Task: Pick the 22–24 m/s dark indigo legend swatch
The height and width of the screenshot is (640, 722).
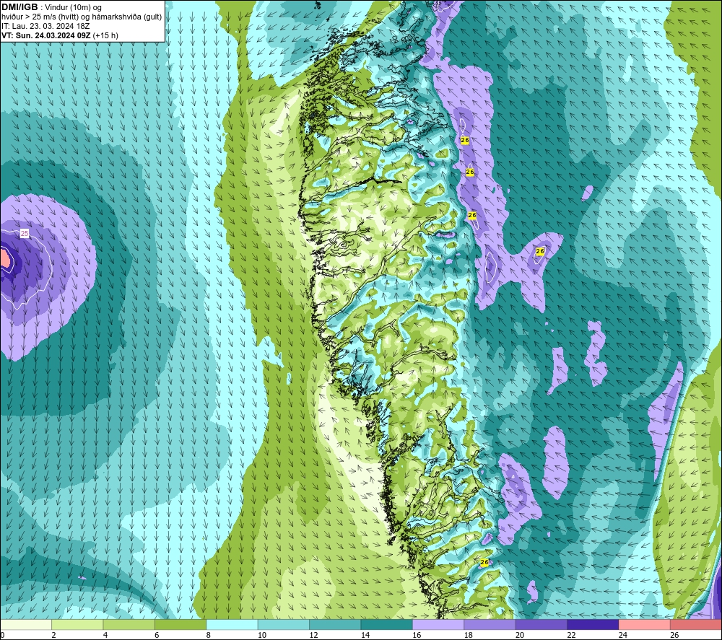Action: (593, 624)
